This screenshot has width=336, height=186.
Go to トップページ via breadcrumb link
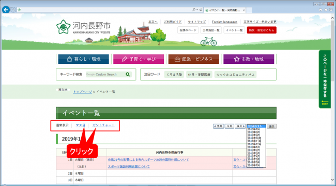tap(83, 92)
